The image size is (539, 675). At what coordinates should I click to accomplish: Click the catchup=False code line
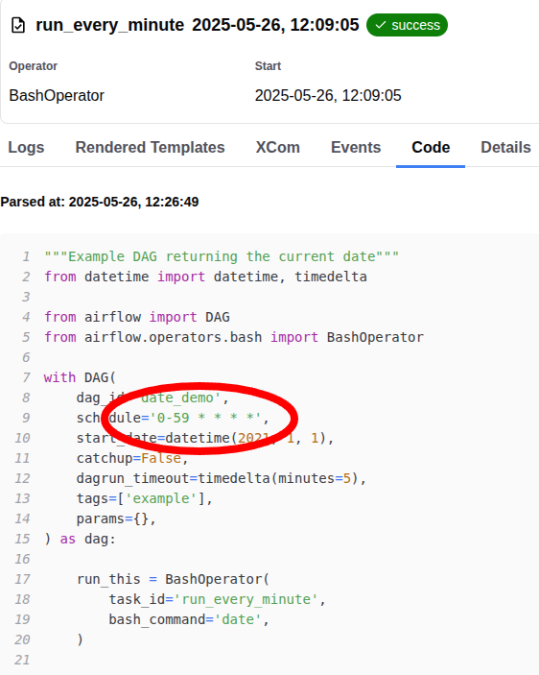tap(132, 458)
